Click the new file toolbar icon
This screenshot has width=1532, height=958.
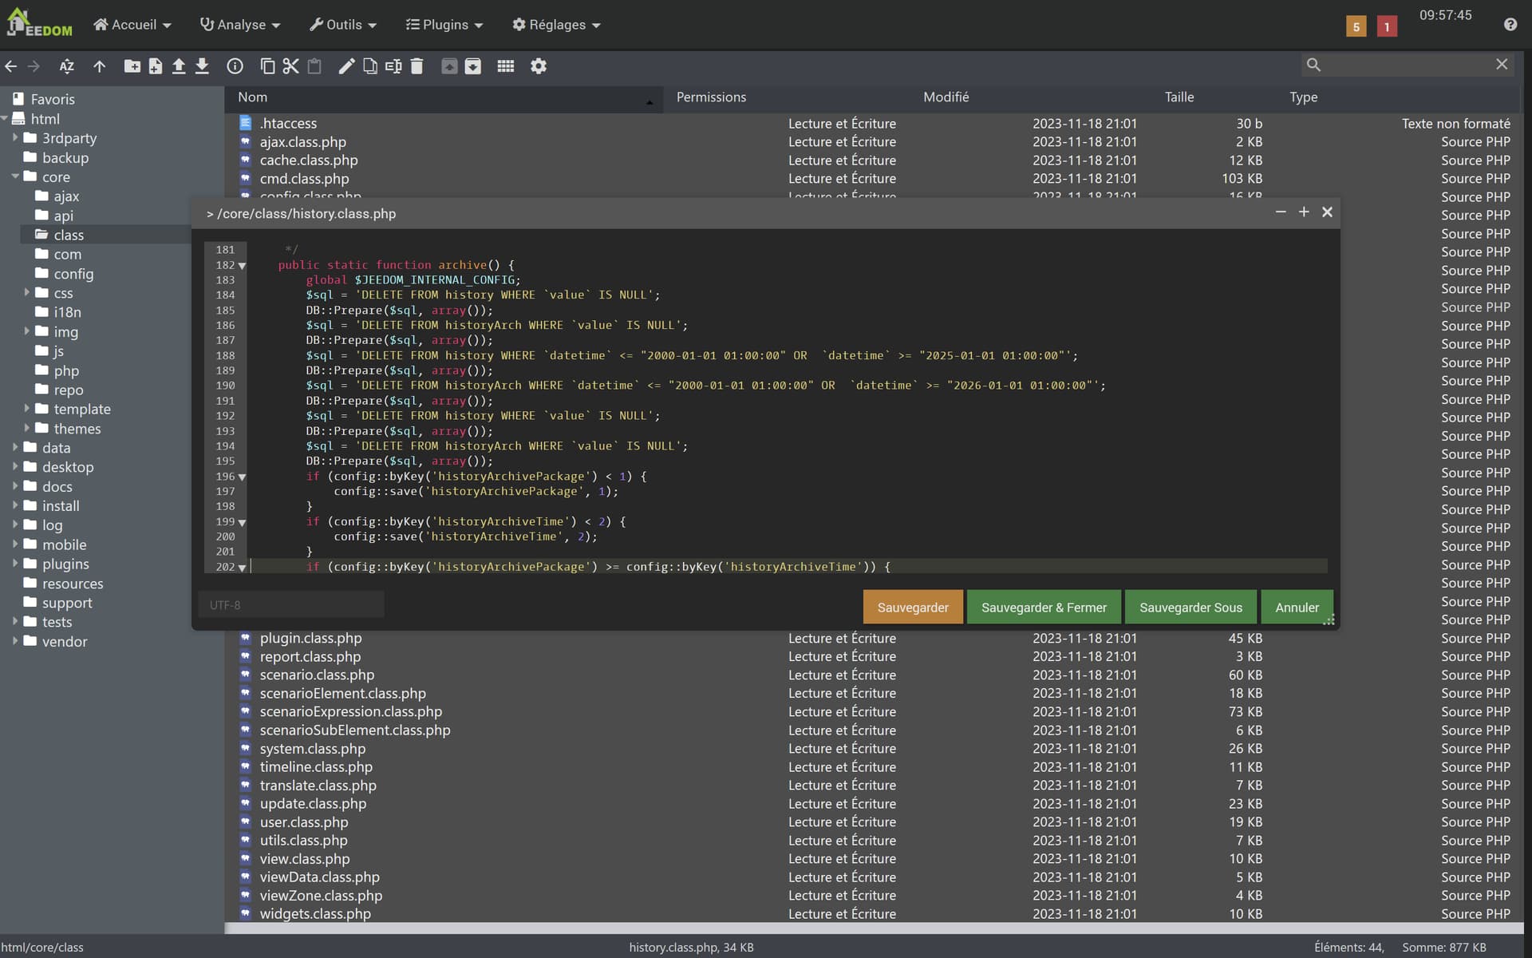(156, 66)
